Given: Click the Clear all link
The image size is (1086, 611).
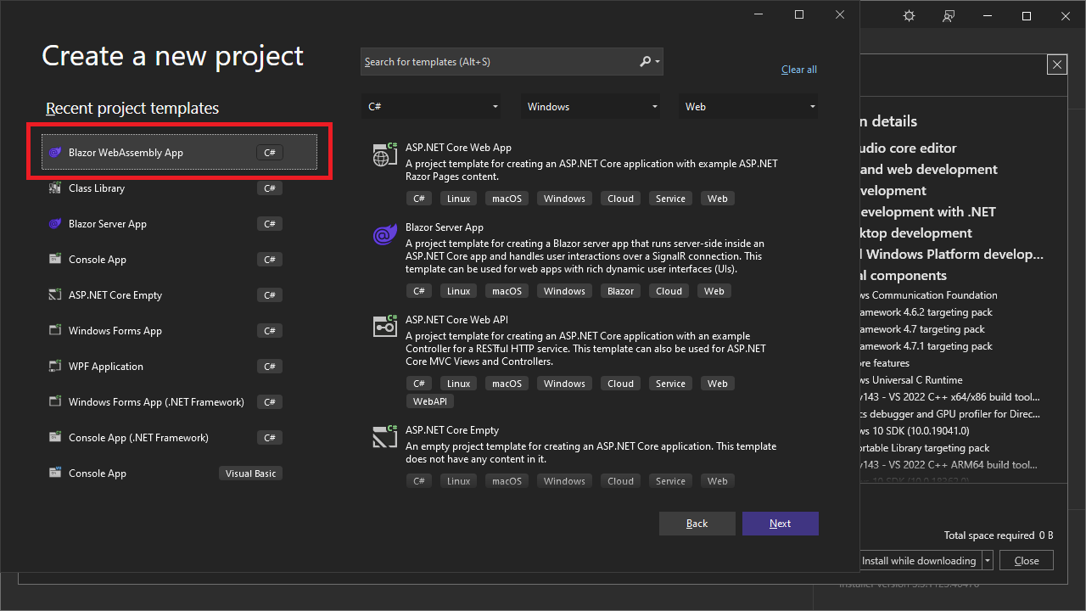Looking at the screenshot, I should click(x=799, y=70).
